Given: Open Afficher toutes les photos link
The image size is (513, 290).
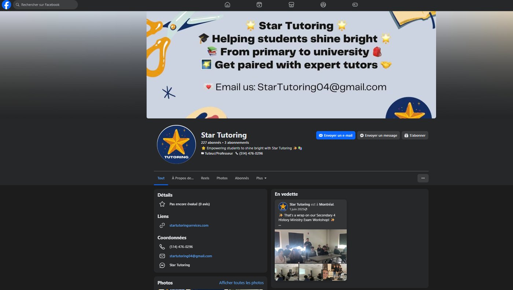Looking at the screenshot, I should (241, 283).
